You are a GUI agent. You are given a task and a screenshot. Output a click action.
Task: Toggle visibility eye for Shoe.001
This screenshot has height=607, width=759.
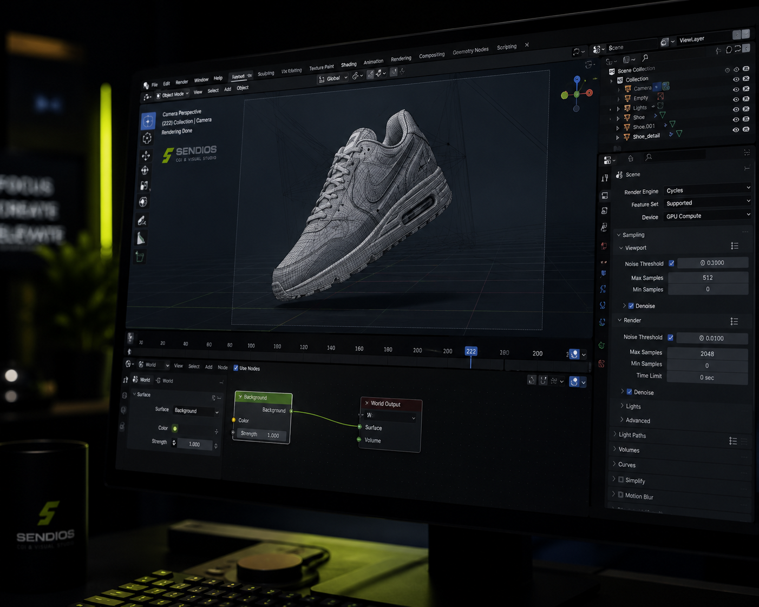coord(735,130)
